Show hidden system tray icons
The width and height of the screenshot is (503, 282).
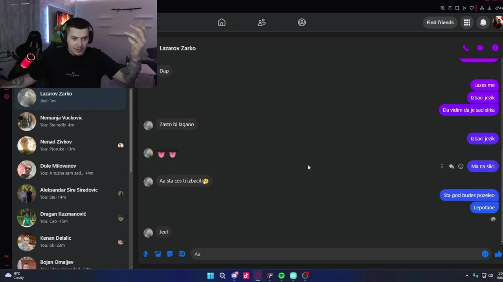pos(467,276)
